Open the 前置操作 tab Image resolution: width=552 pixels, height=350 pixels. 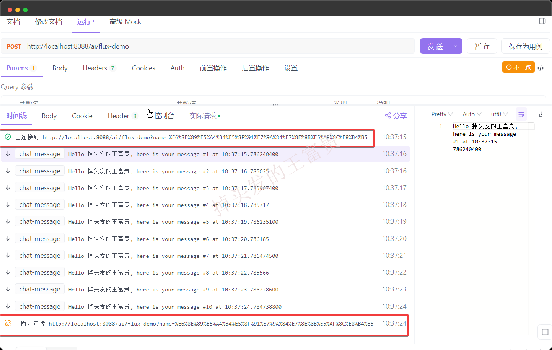[x=213, y=68]
